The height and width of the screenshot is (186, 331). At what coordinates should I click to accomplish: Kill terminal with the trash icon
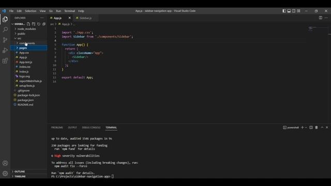click(x=317, y=128)
